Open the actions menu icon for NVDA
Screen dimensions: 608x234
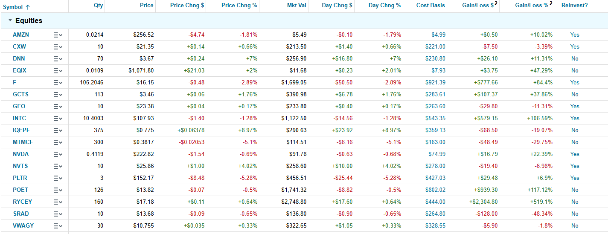58,154
